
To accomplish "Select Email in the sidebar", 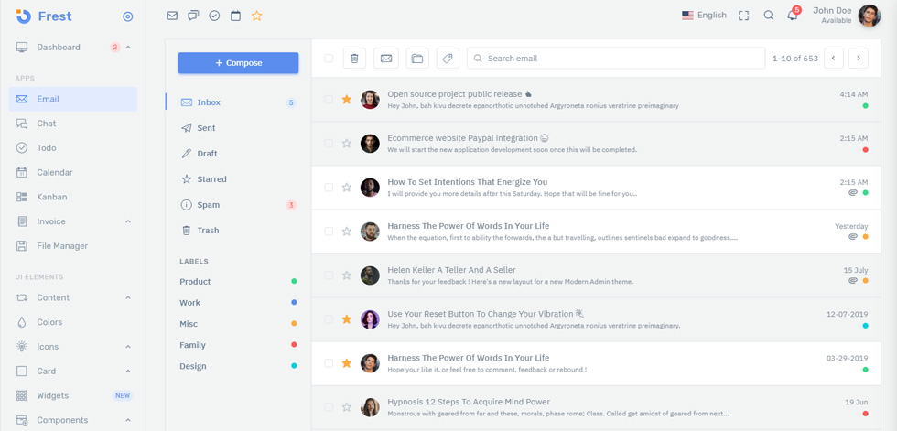I will click(x=73, y=99).
